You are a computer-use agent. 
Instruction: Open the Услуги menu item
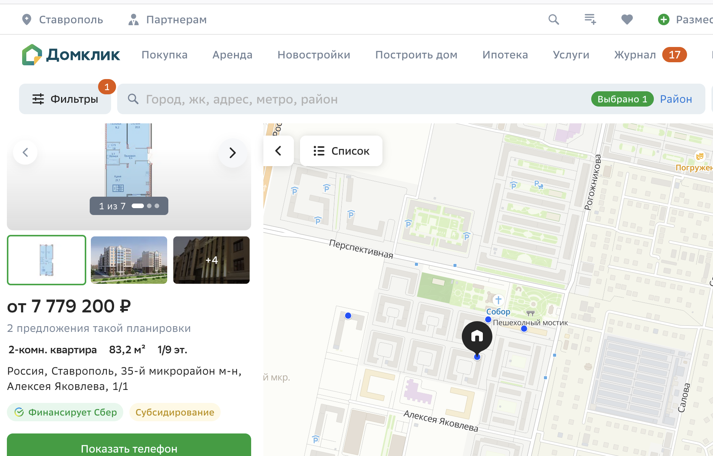tap(571, 55)
